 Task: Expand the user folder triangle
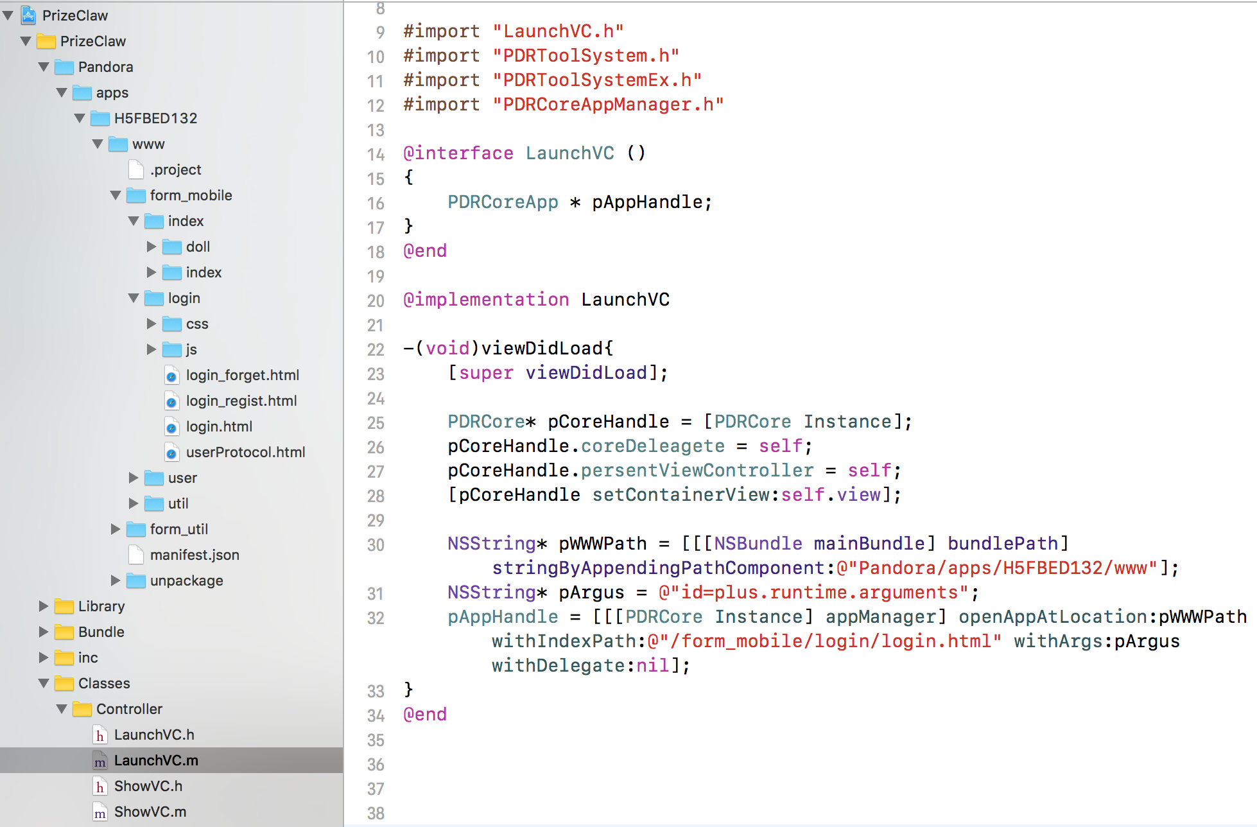134,478
